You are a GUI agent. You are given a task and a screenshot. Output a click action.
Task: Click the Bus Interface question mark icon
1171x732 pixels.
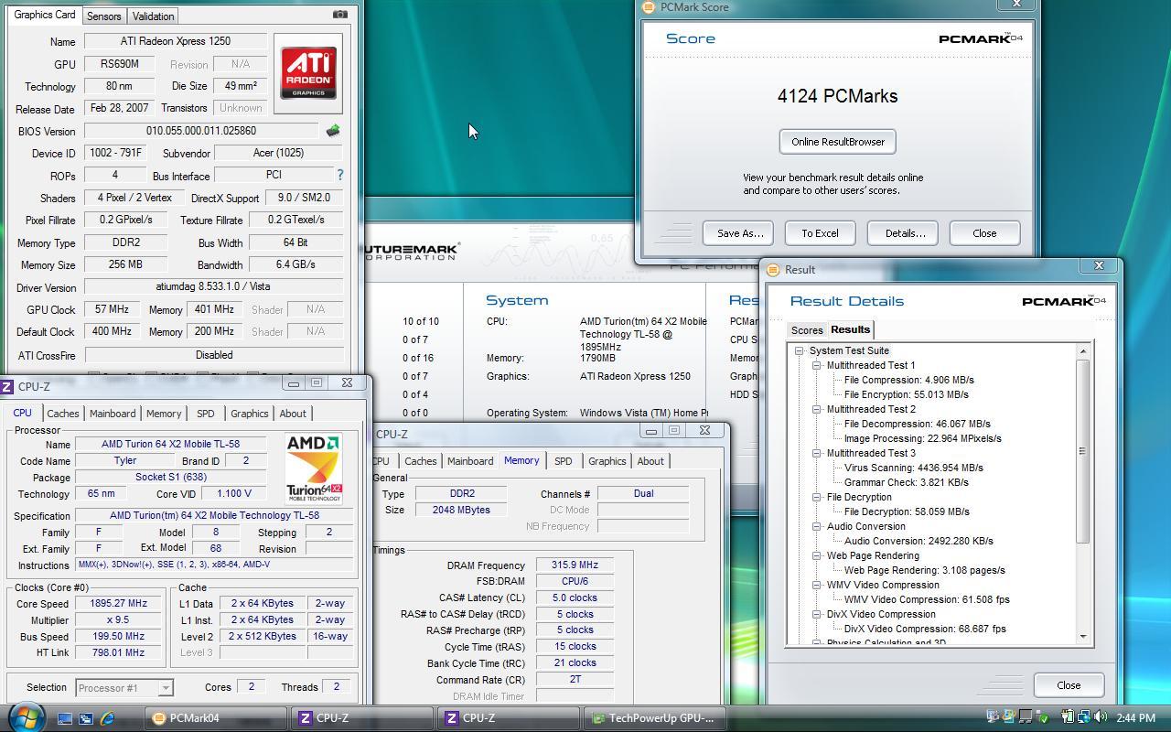click(339, 175)
